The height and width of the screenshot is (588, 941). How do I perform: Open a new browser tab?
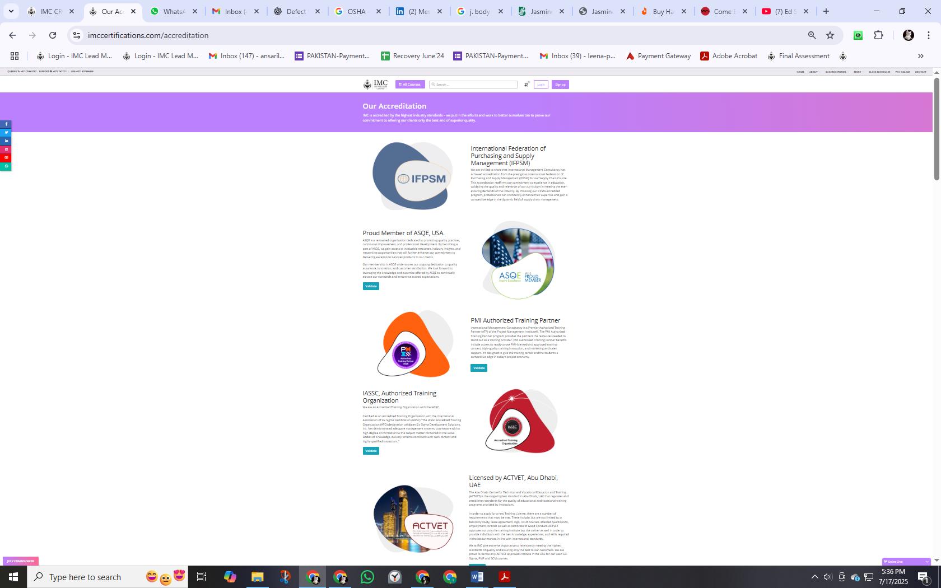tap(826, 11)
